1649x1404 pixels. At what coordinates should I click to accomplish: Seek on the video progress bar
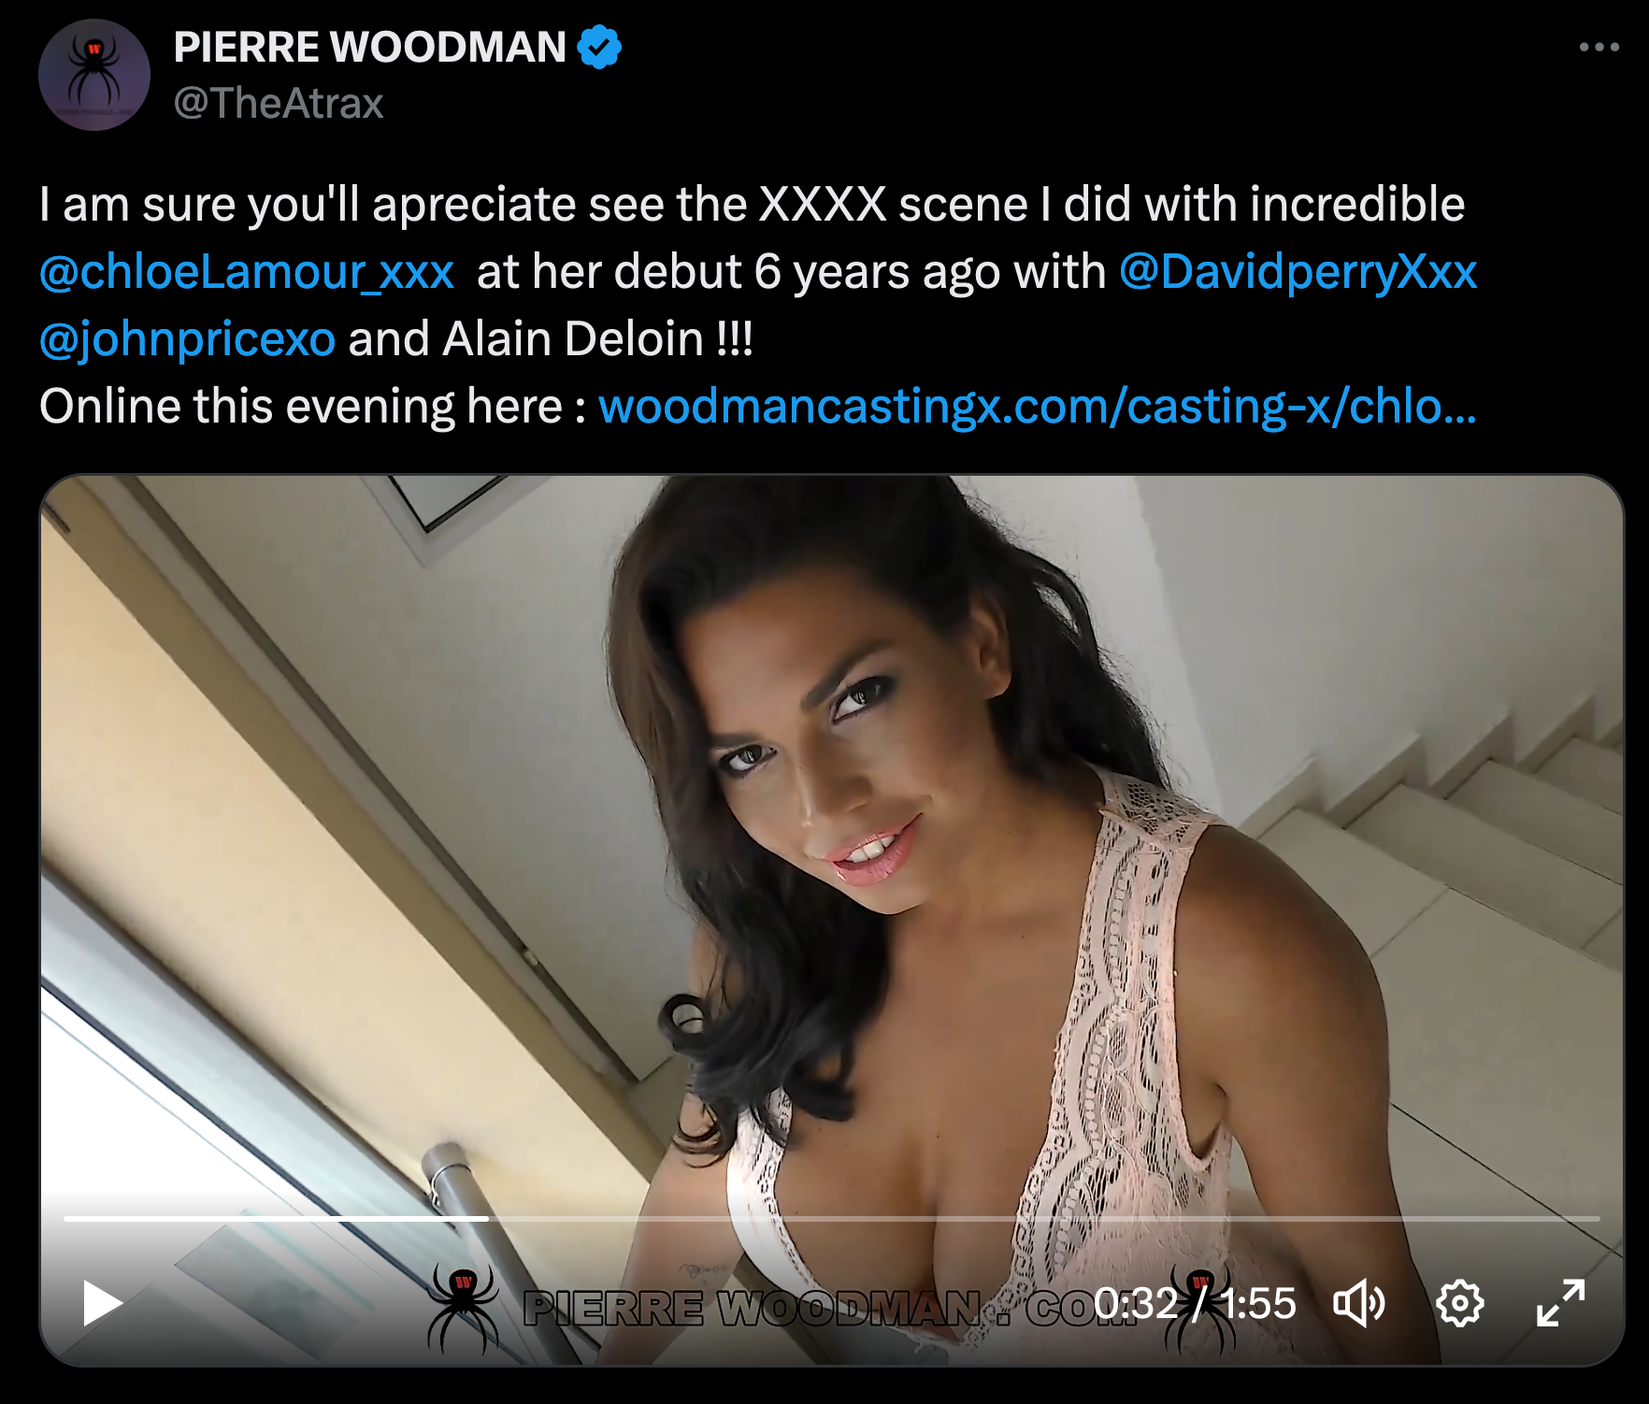(x=832, y=1219)
